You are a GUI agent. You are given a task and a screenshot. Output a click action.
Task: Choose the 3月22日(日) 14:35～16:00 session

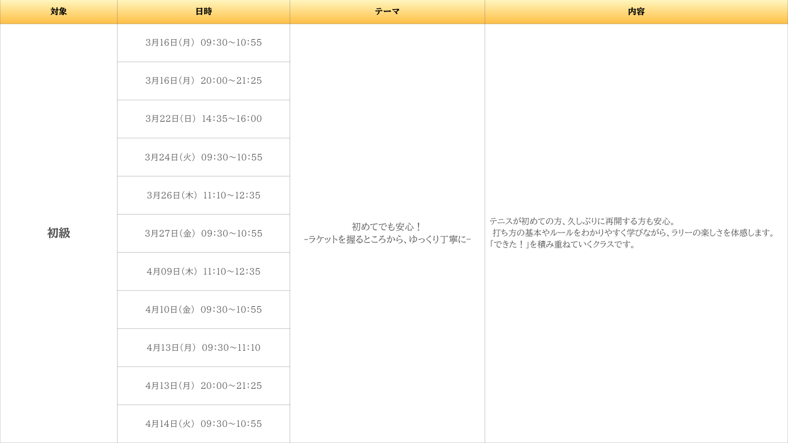pos(204,119)
